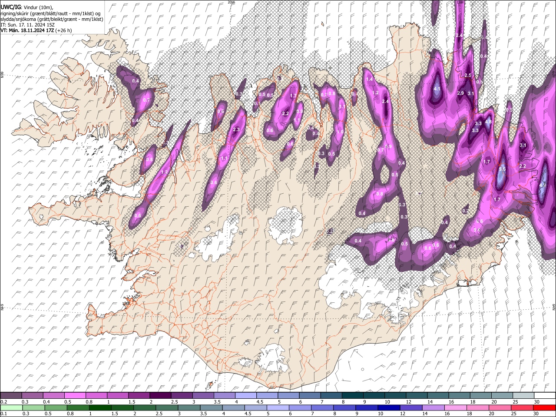Click the deep blue bottom-row swatch labeled 10
Viewport: 556px width, 417px height.
pyautogui.click(x=388, y=407)
